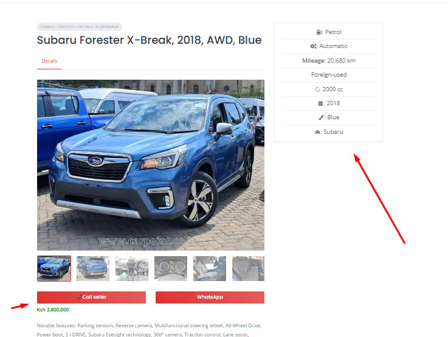
Task: Click the fuel pump icon beside Petrol
Action: [319, 32]
